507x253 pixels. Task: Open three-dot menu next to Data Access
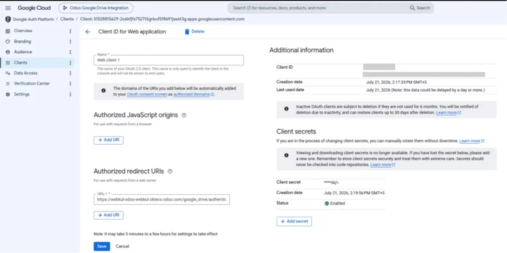click(x=70, y=73)
